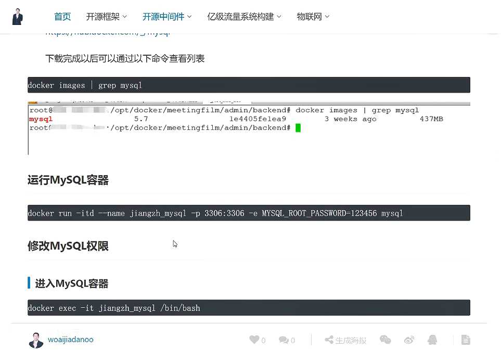Click the docker exec command code block
Image resolution: width=501 pixels, height=352 pixels.
click(x=249, y=308)
